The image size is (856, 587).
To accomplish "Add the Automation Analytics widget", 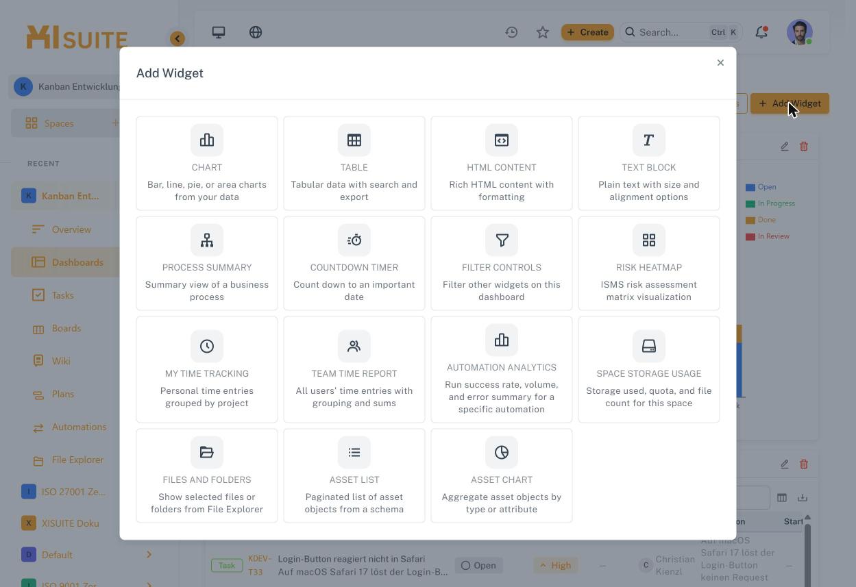I will 502,369.
